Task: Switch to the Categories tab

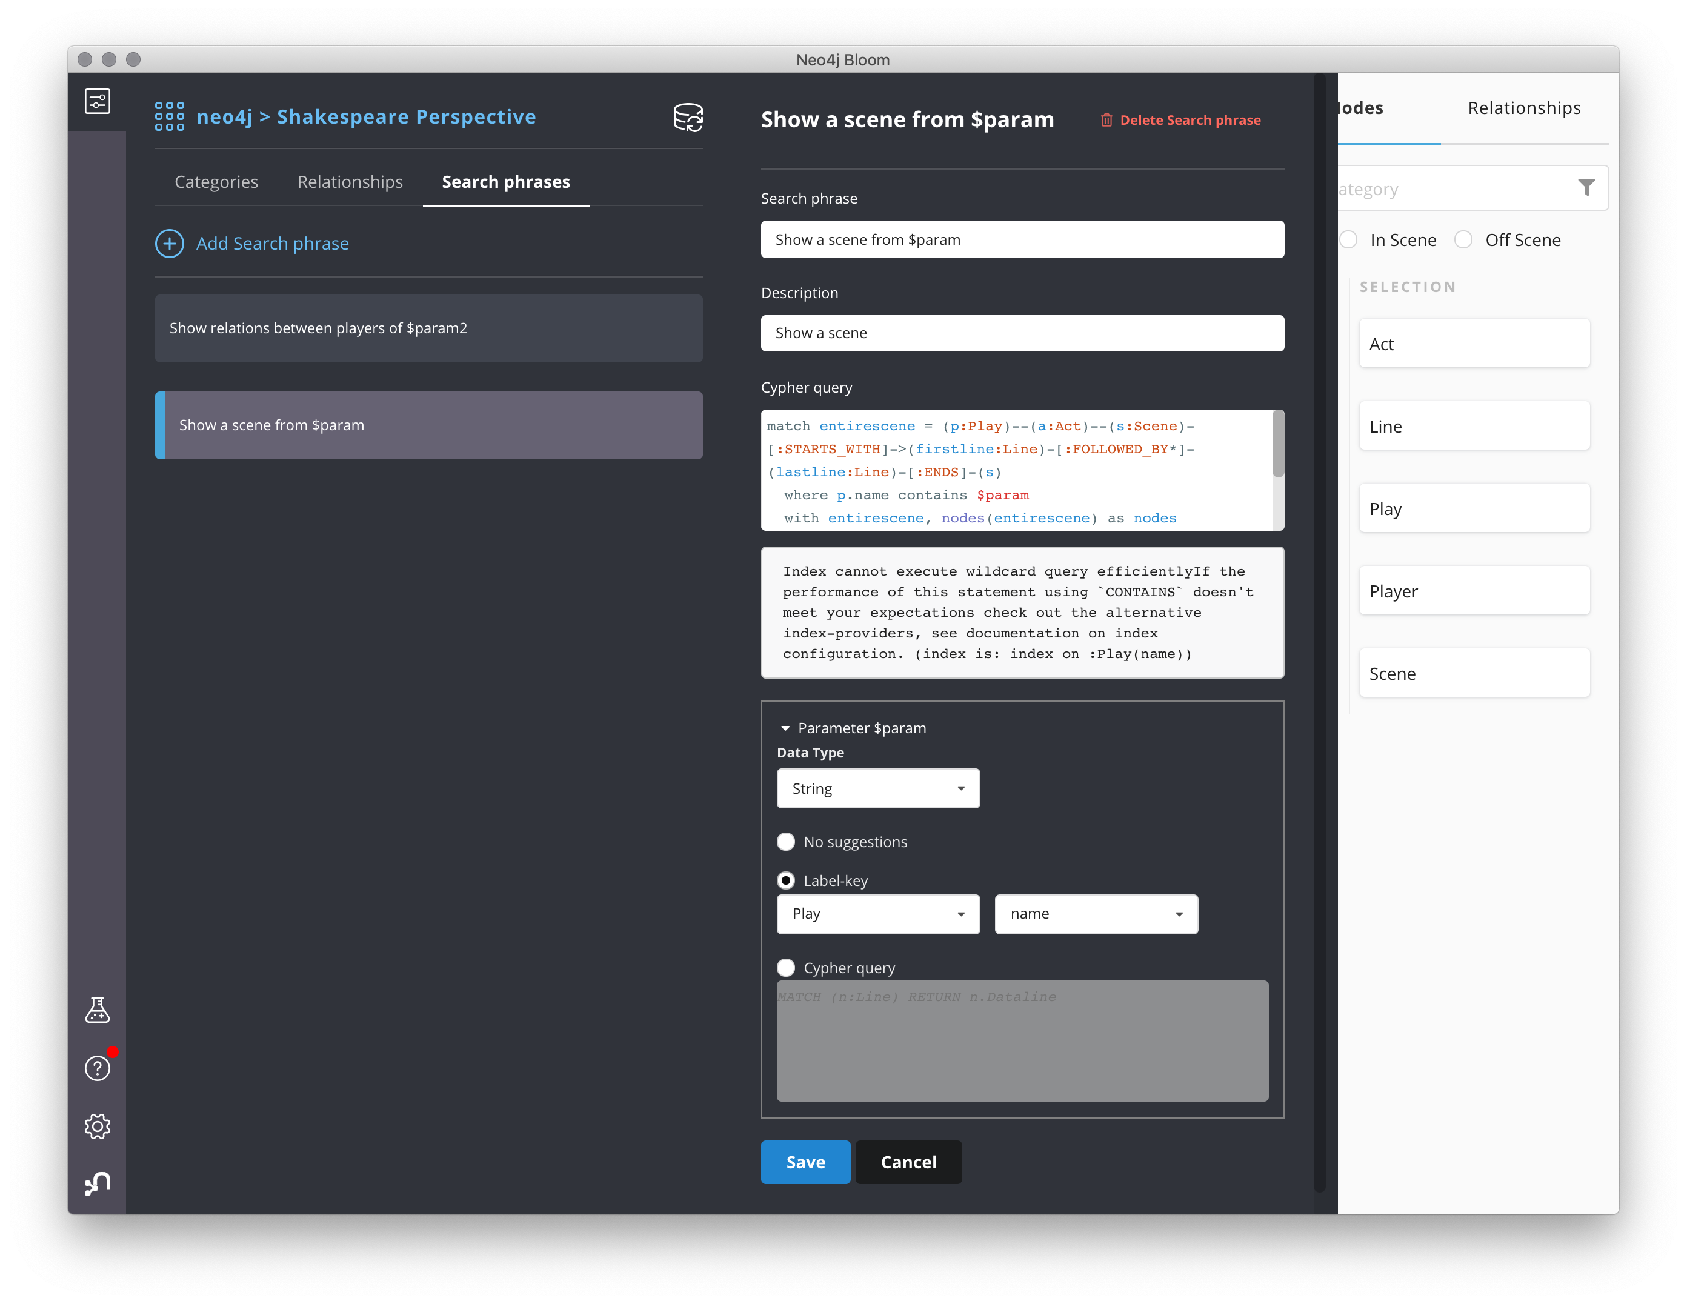Action: pos(216,182)
